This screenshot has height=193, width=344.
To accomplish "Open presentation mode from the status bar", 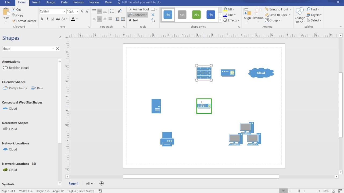I will tap(283, 191).
